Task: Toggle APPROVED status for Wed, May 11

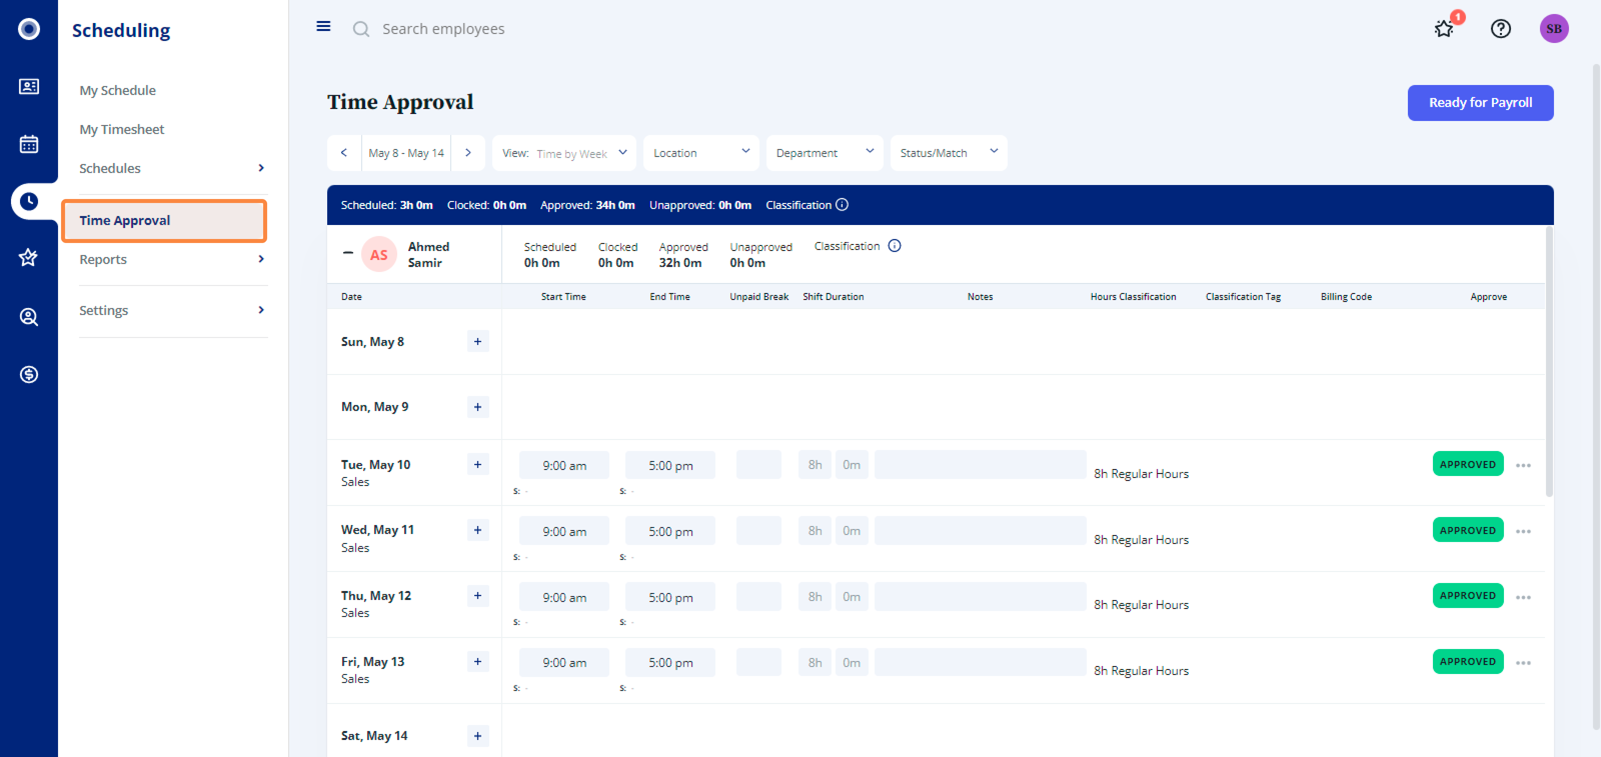Action: tap(1468, 529)
